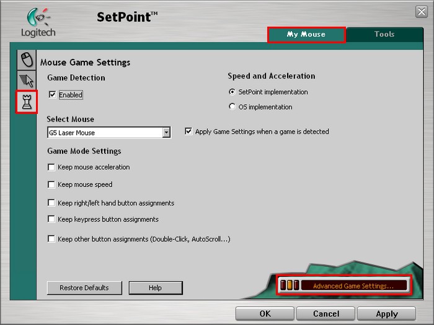Screen dimensions: 434x325
Task: Click the Cancel button
Action: 325,314
